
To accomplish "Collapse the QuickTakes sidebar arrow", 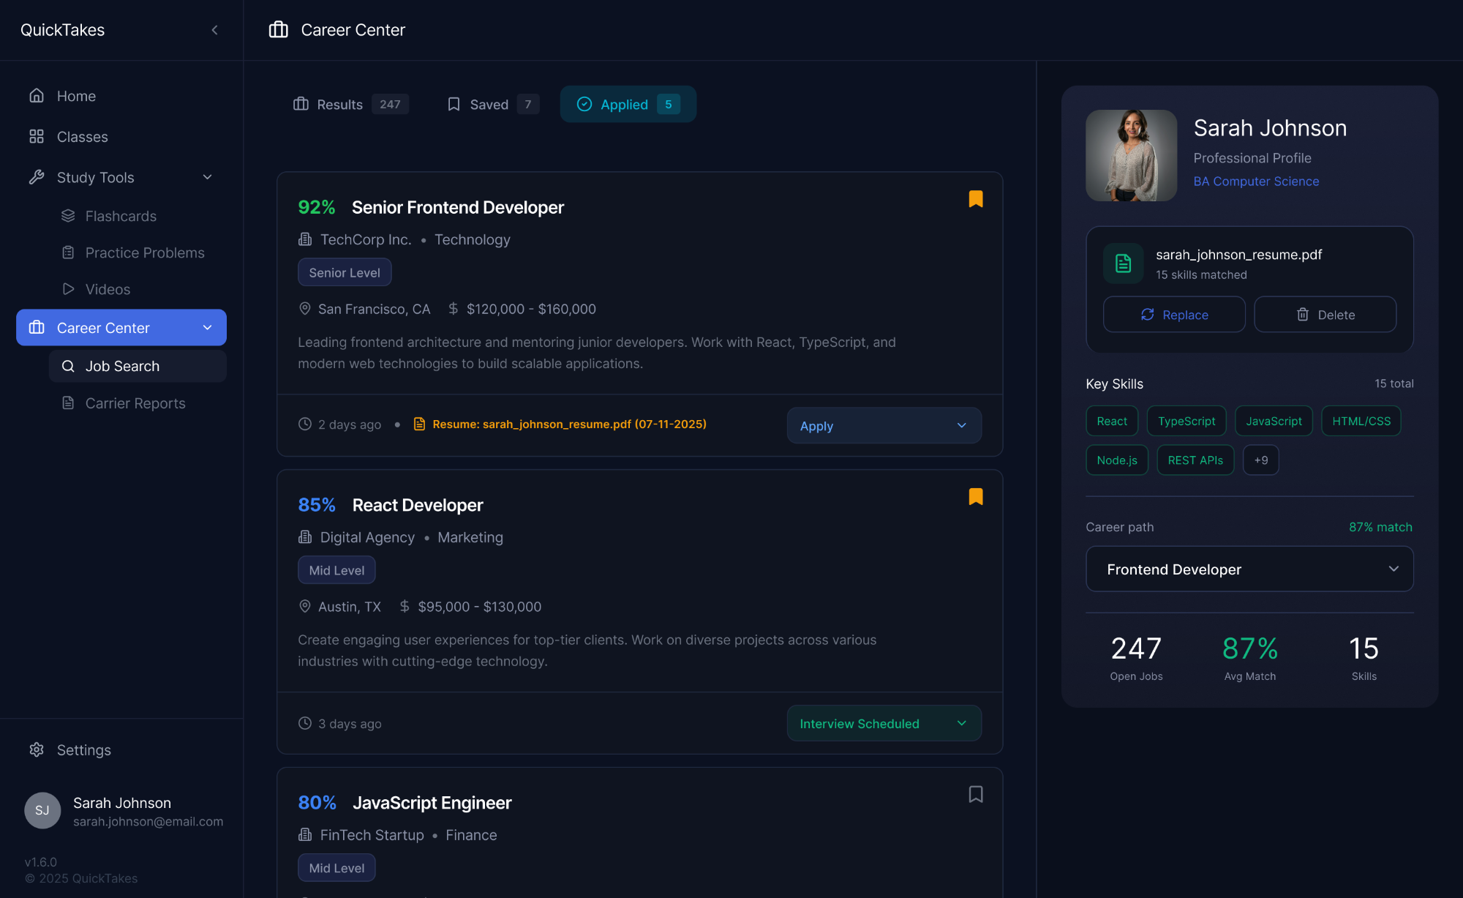I will coord(214,30).
